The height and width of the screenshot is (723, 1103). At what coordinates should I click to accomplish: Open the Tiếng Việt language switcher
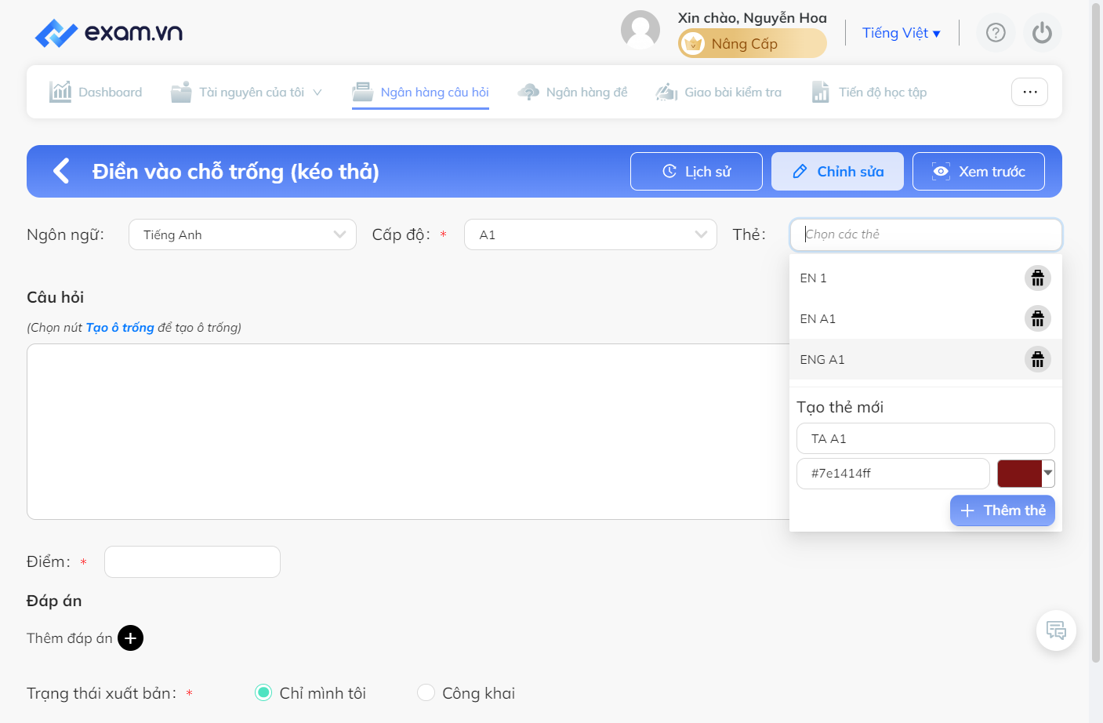[x=901, y=33]
